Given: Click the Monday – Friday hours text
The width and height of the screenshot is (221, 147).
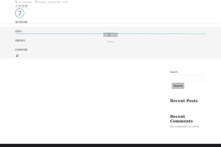Looking at the screenshot, I should click(x=53, y=2).
